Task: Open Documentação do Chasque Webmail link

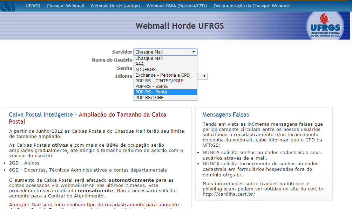Action: tap(251, 6)
